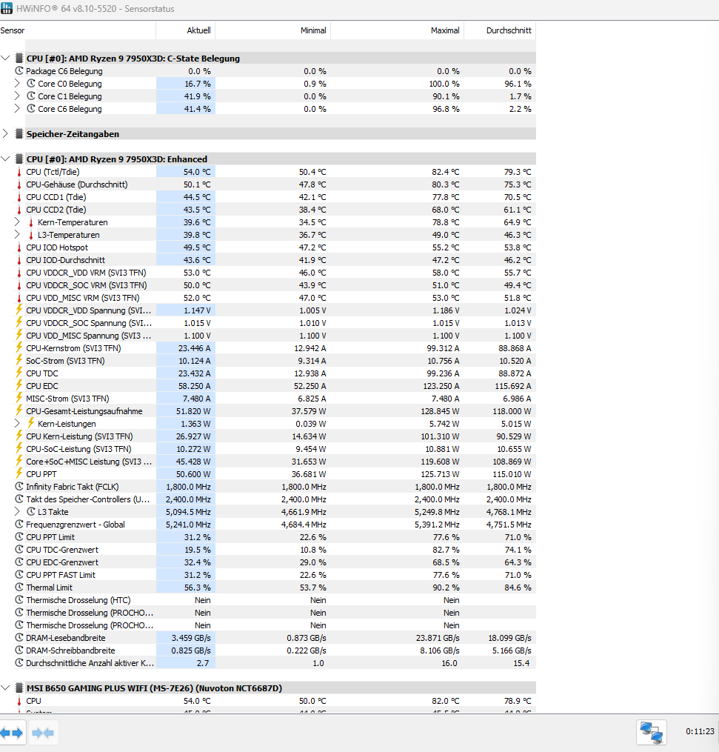Click the 54.0 °C current value of CPU (Tctl/Tdie)
This screenshot has height=752, width=719.
click(196, 172)
